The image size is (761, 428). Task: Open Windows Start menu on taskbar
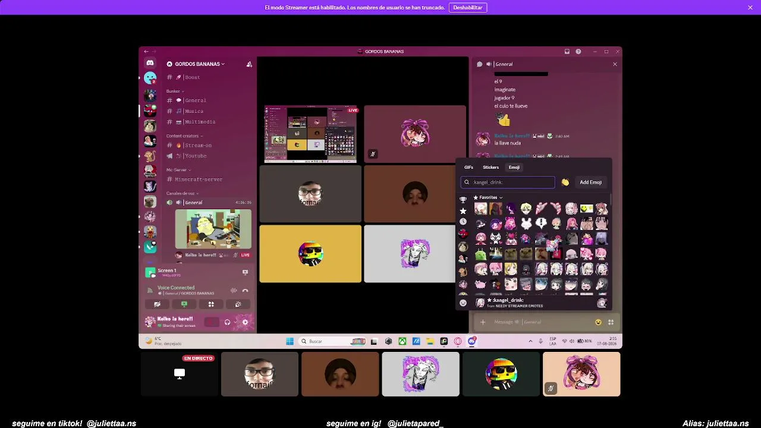[x=290, y=341]
